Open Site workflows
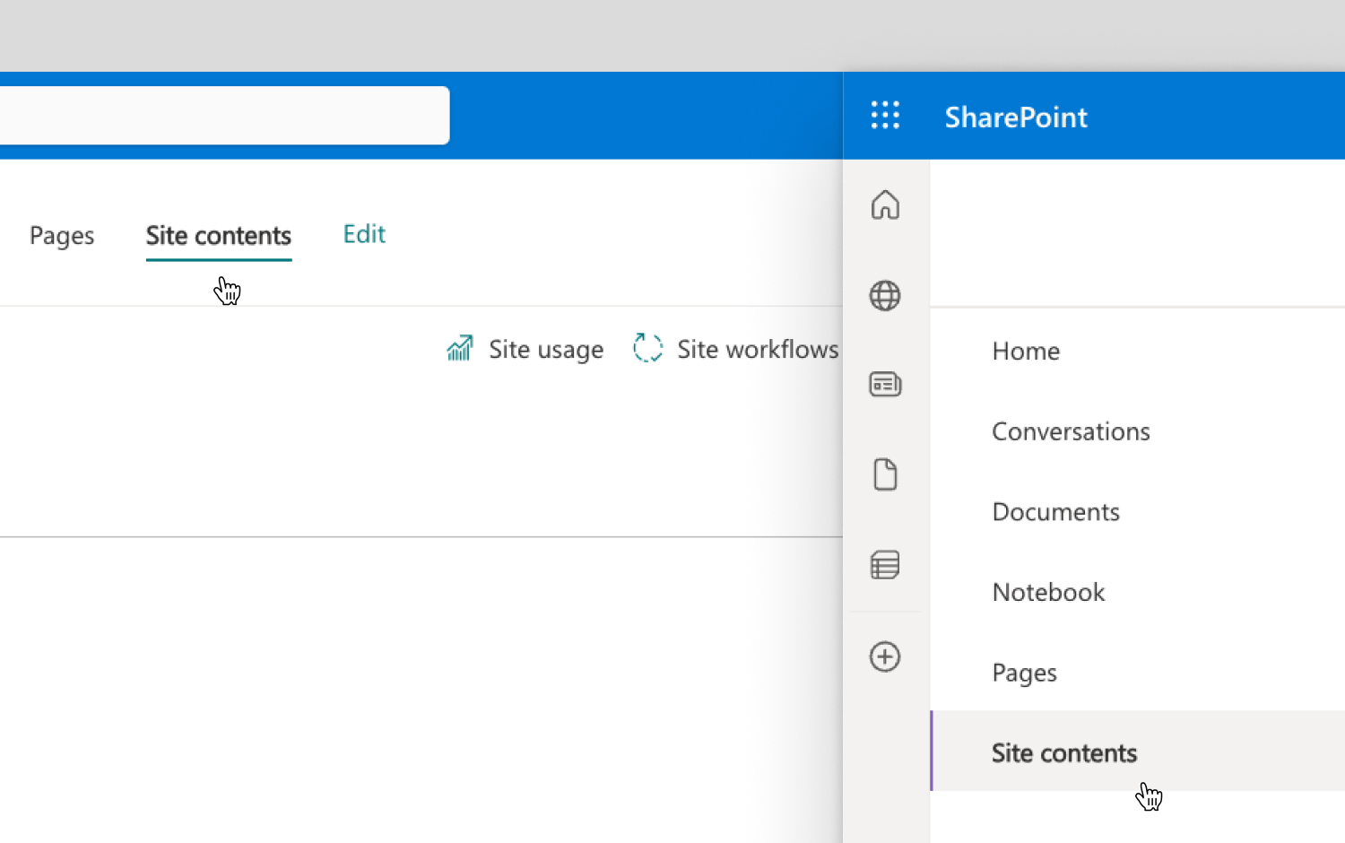This screenshot has height=843, width=1345. (x=758, y=349)
